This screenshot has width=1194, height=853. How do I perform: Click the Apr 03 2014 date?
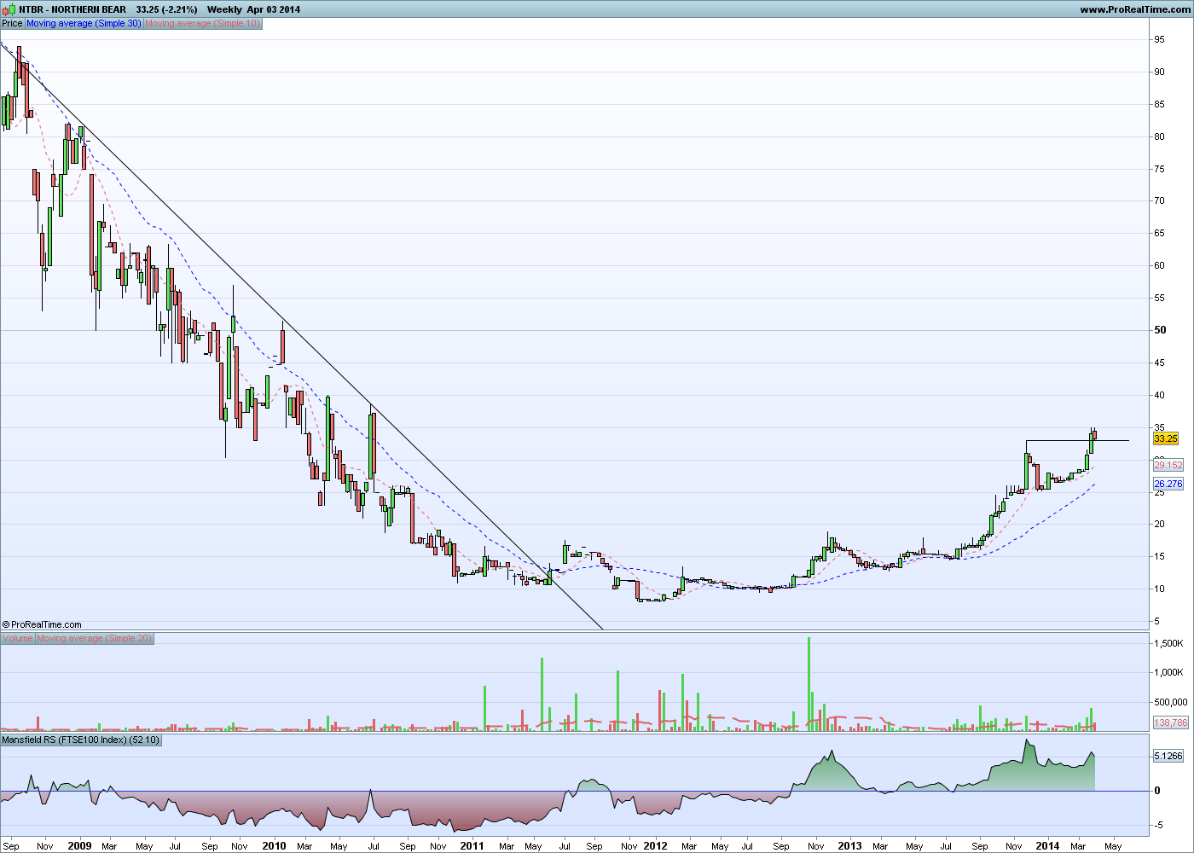coord(274,9)
